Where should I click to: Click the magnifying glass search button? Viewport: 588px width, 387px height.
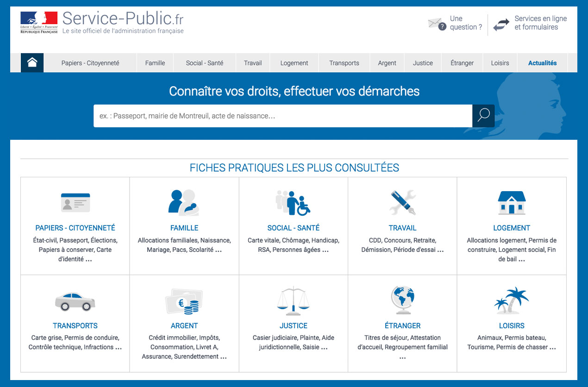pos(483,116)
